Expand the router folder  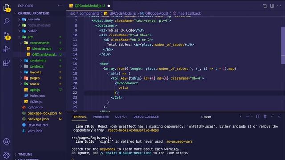pos(21,84)
